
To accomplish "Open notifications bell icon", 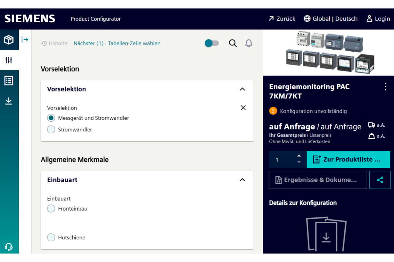I will pos(249,43).
